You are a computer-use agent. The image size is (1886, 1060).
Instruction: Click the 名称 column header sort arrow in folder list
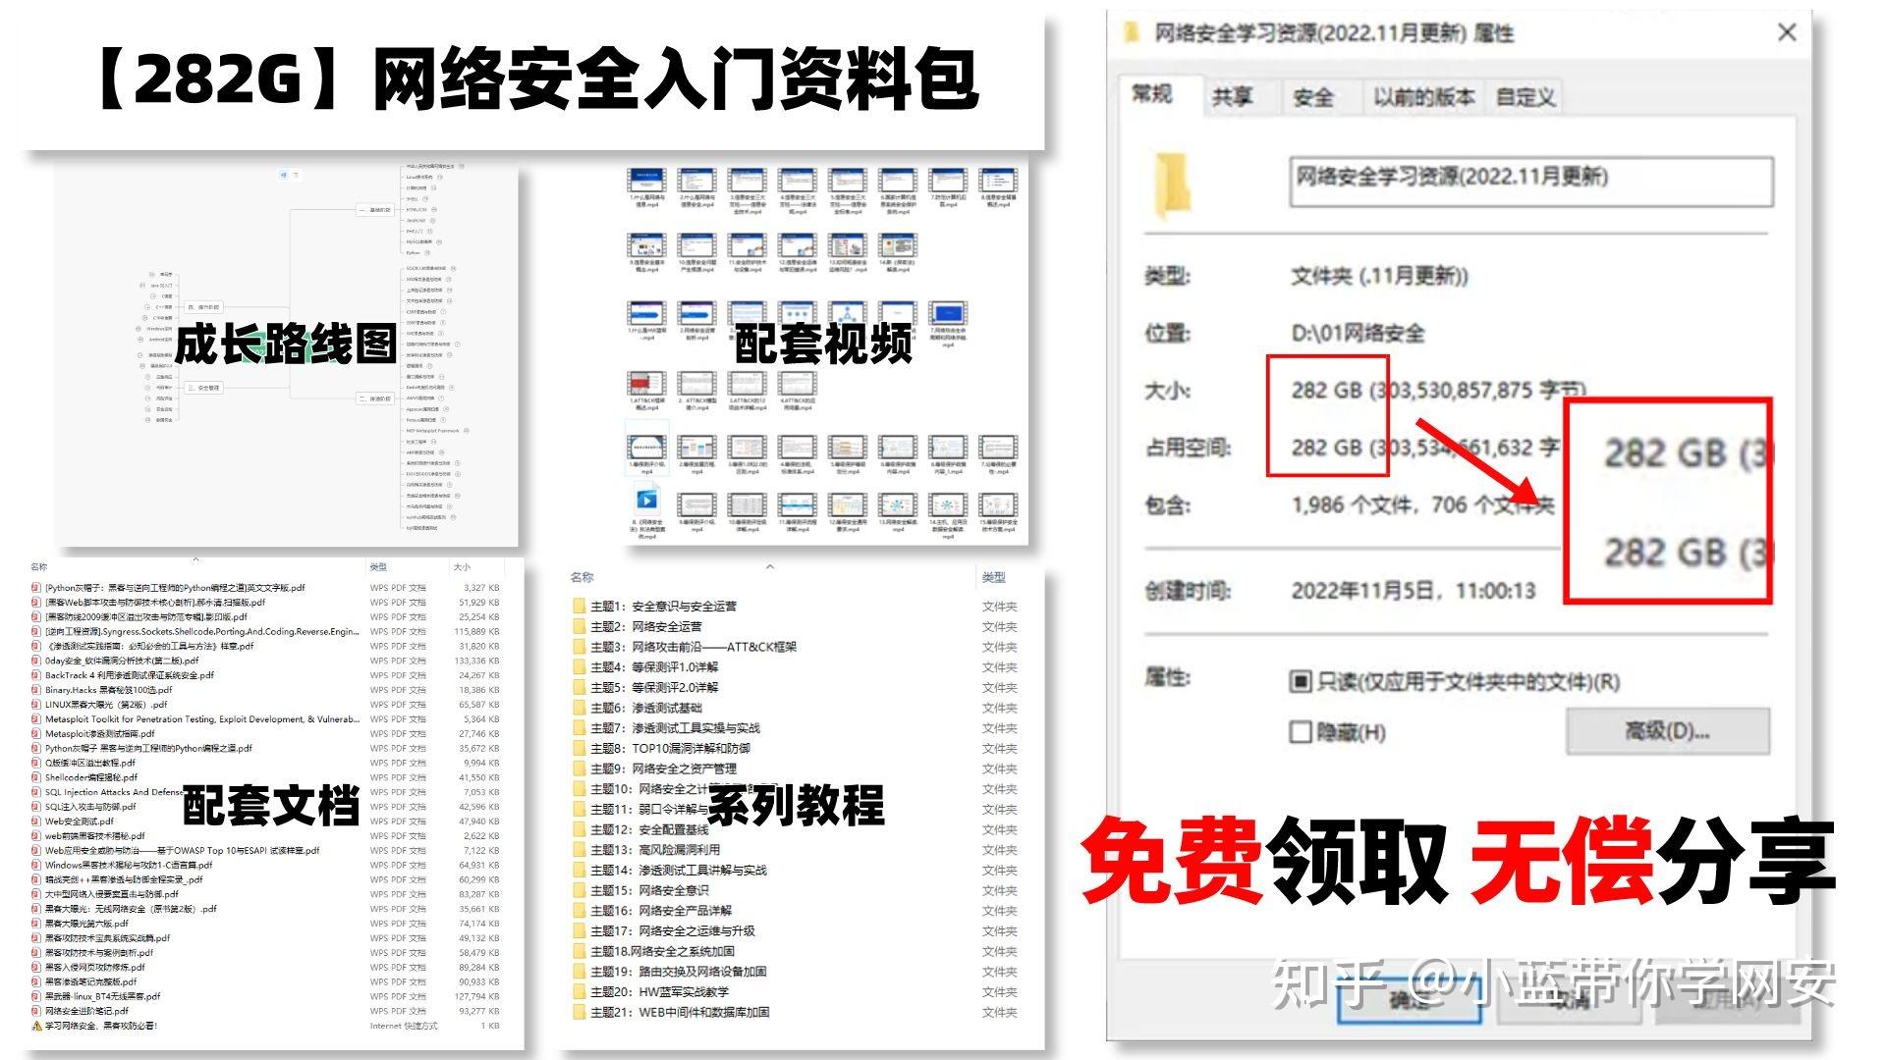pyautogui.click(x=770, y=566)
